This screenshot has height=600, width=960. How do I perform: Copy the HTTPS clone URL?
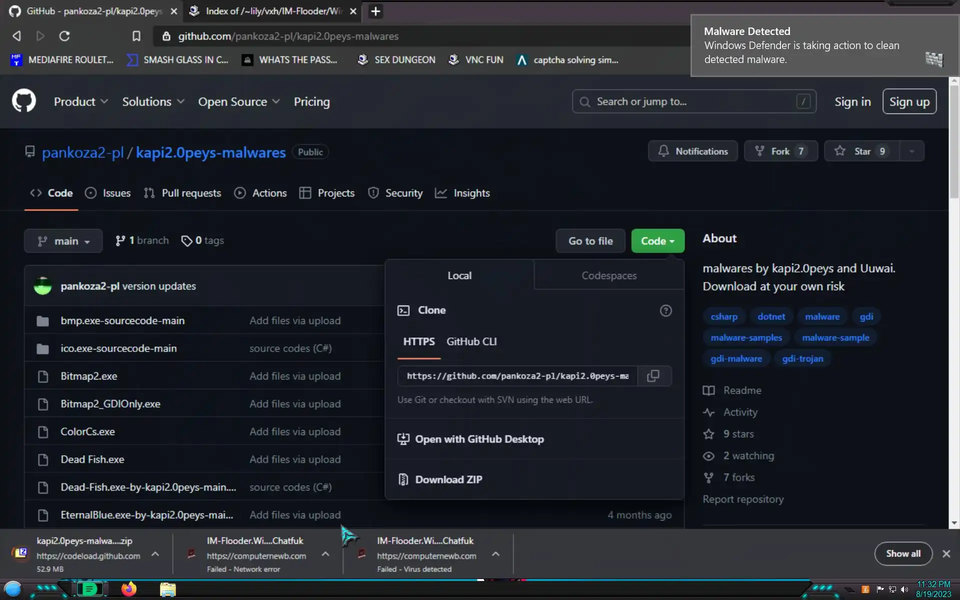tap(653, 376)
